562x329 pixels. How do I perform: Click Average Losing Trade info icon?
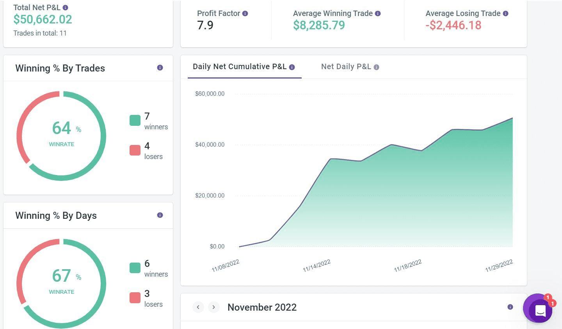coord(505,13)
